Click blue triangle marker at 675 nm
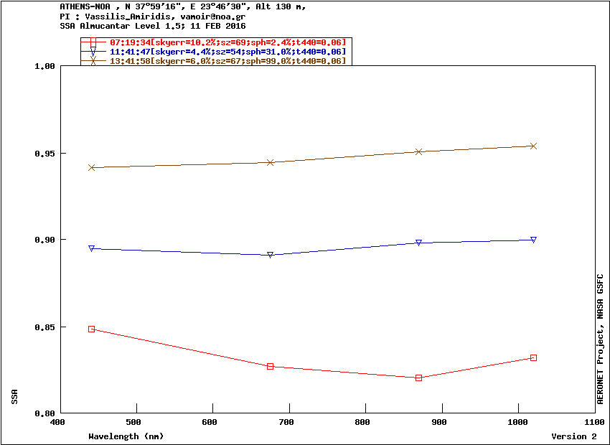Viewport: 610px width, 445px height. click(271, 256)
